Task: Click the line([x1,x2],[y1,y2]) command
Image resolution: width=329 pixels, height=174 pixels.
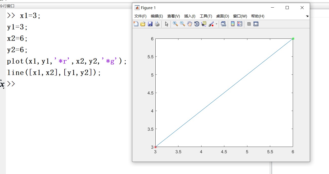Action: click(x=54, y=73)
